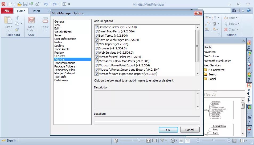Click the OK button
This screenshot has height=145, width=254.
tap(168, 130)
